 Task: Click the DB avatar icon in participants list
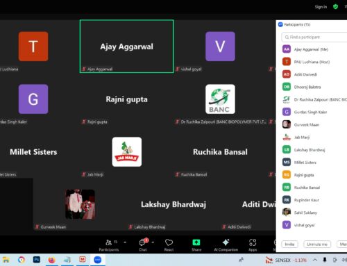(x=287, y=87)
